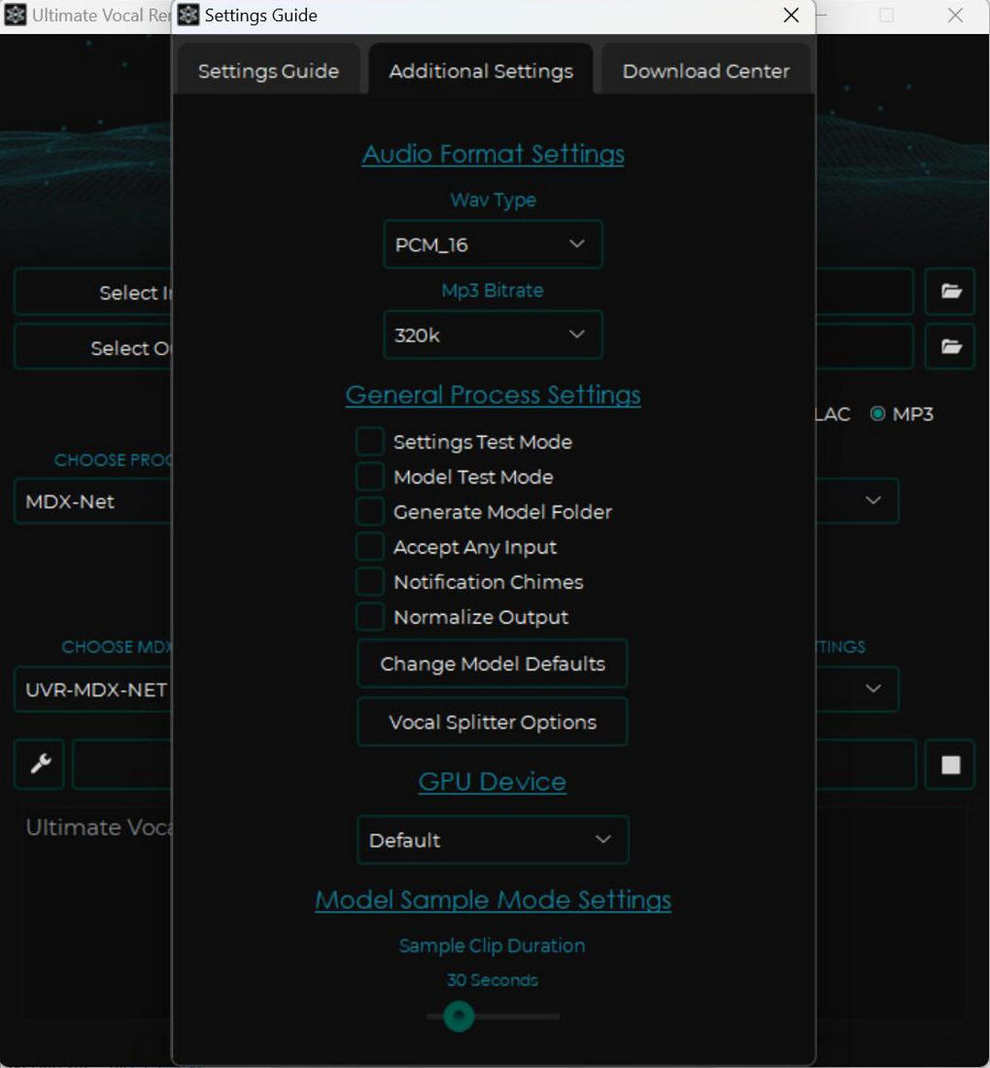Click the Sample Clip Duration slider handle
The image size is (990, 1068).
click(458, 1017)
